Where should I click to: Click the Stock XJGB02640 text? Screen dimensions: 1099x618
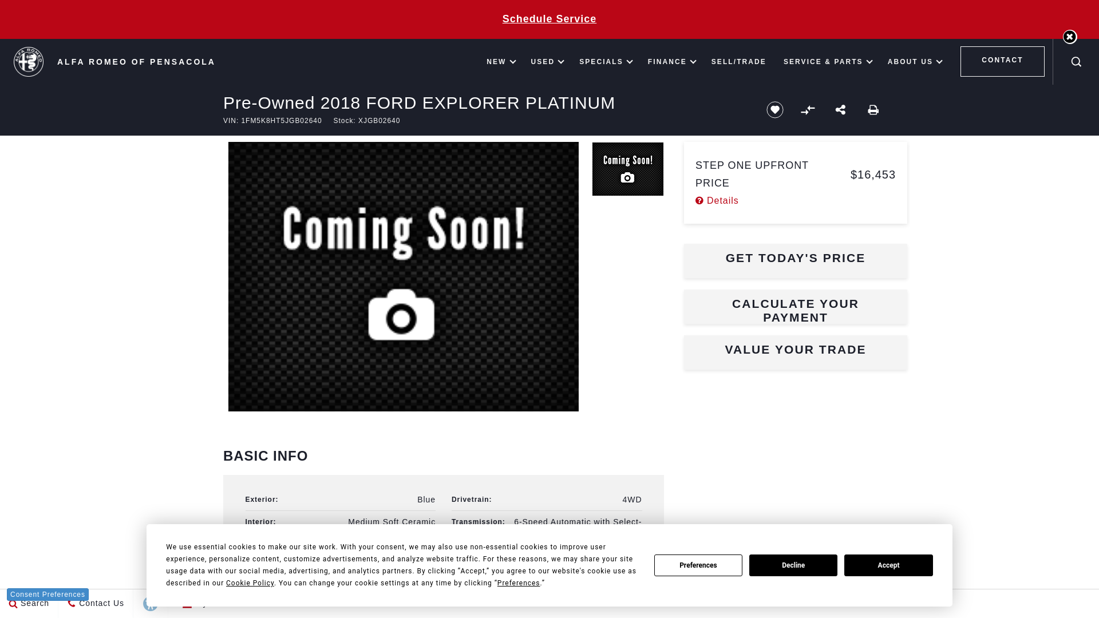click(366, 121)
